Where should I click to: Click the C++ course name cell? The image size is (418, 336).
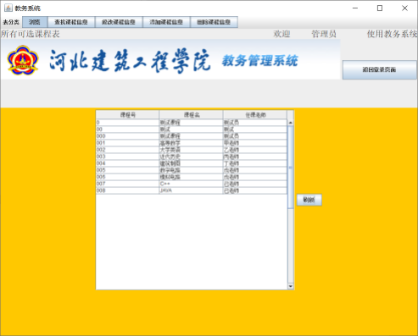(x=191, y=184)
